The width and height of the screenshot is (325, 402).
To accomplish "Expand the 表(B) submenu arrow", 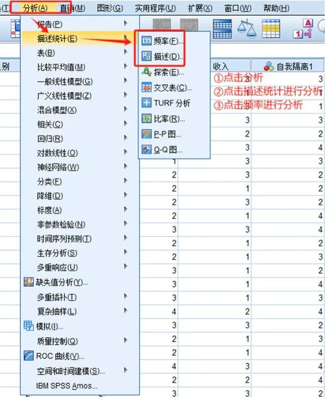I will 125,52.
